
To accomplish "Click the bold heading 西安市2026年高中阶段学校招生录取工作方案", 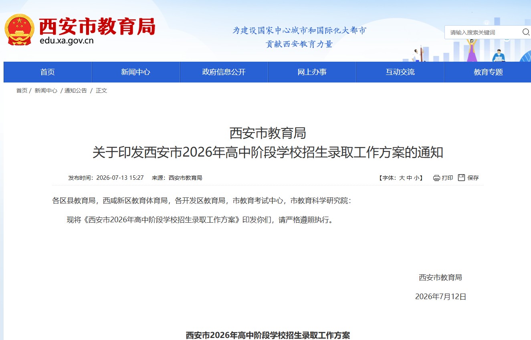I will point(268,335).
